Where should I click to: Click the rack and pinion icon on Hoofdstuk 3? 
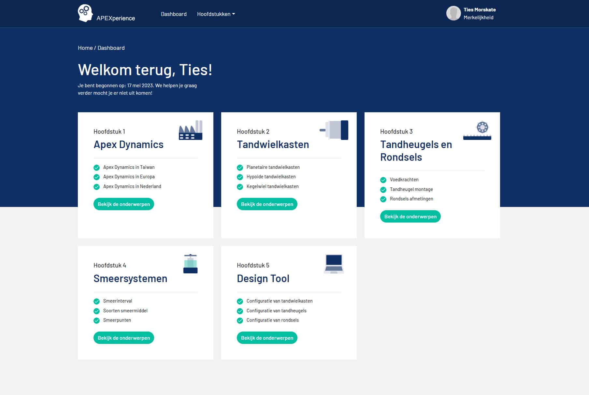pos(477,130)
